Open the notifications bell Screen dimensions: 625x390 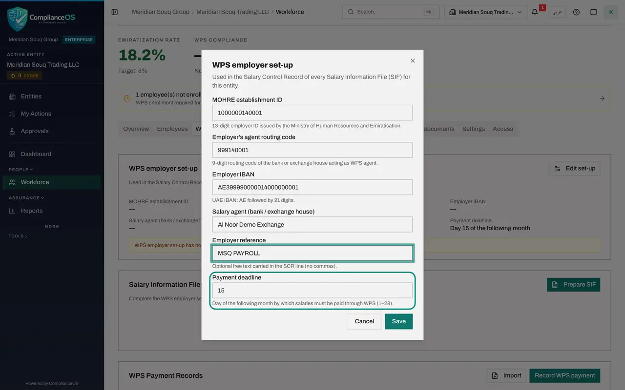pyautogui.click(x=535, y=12)
